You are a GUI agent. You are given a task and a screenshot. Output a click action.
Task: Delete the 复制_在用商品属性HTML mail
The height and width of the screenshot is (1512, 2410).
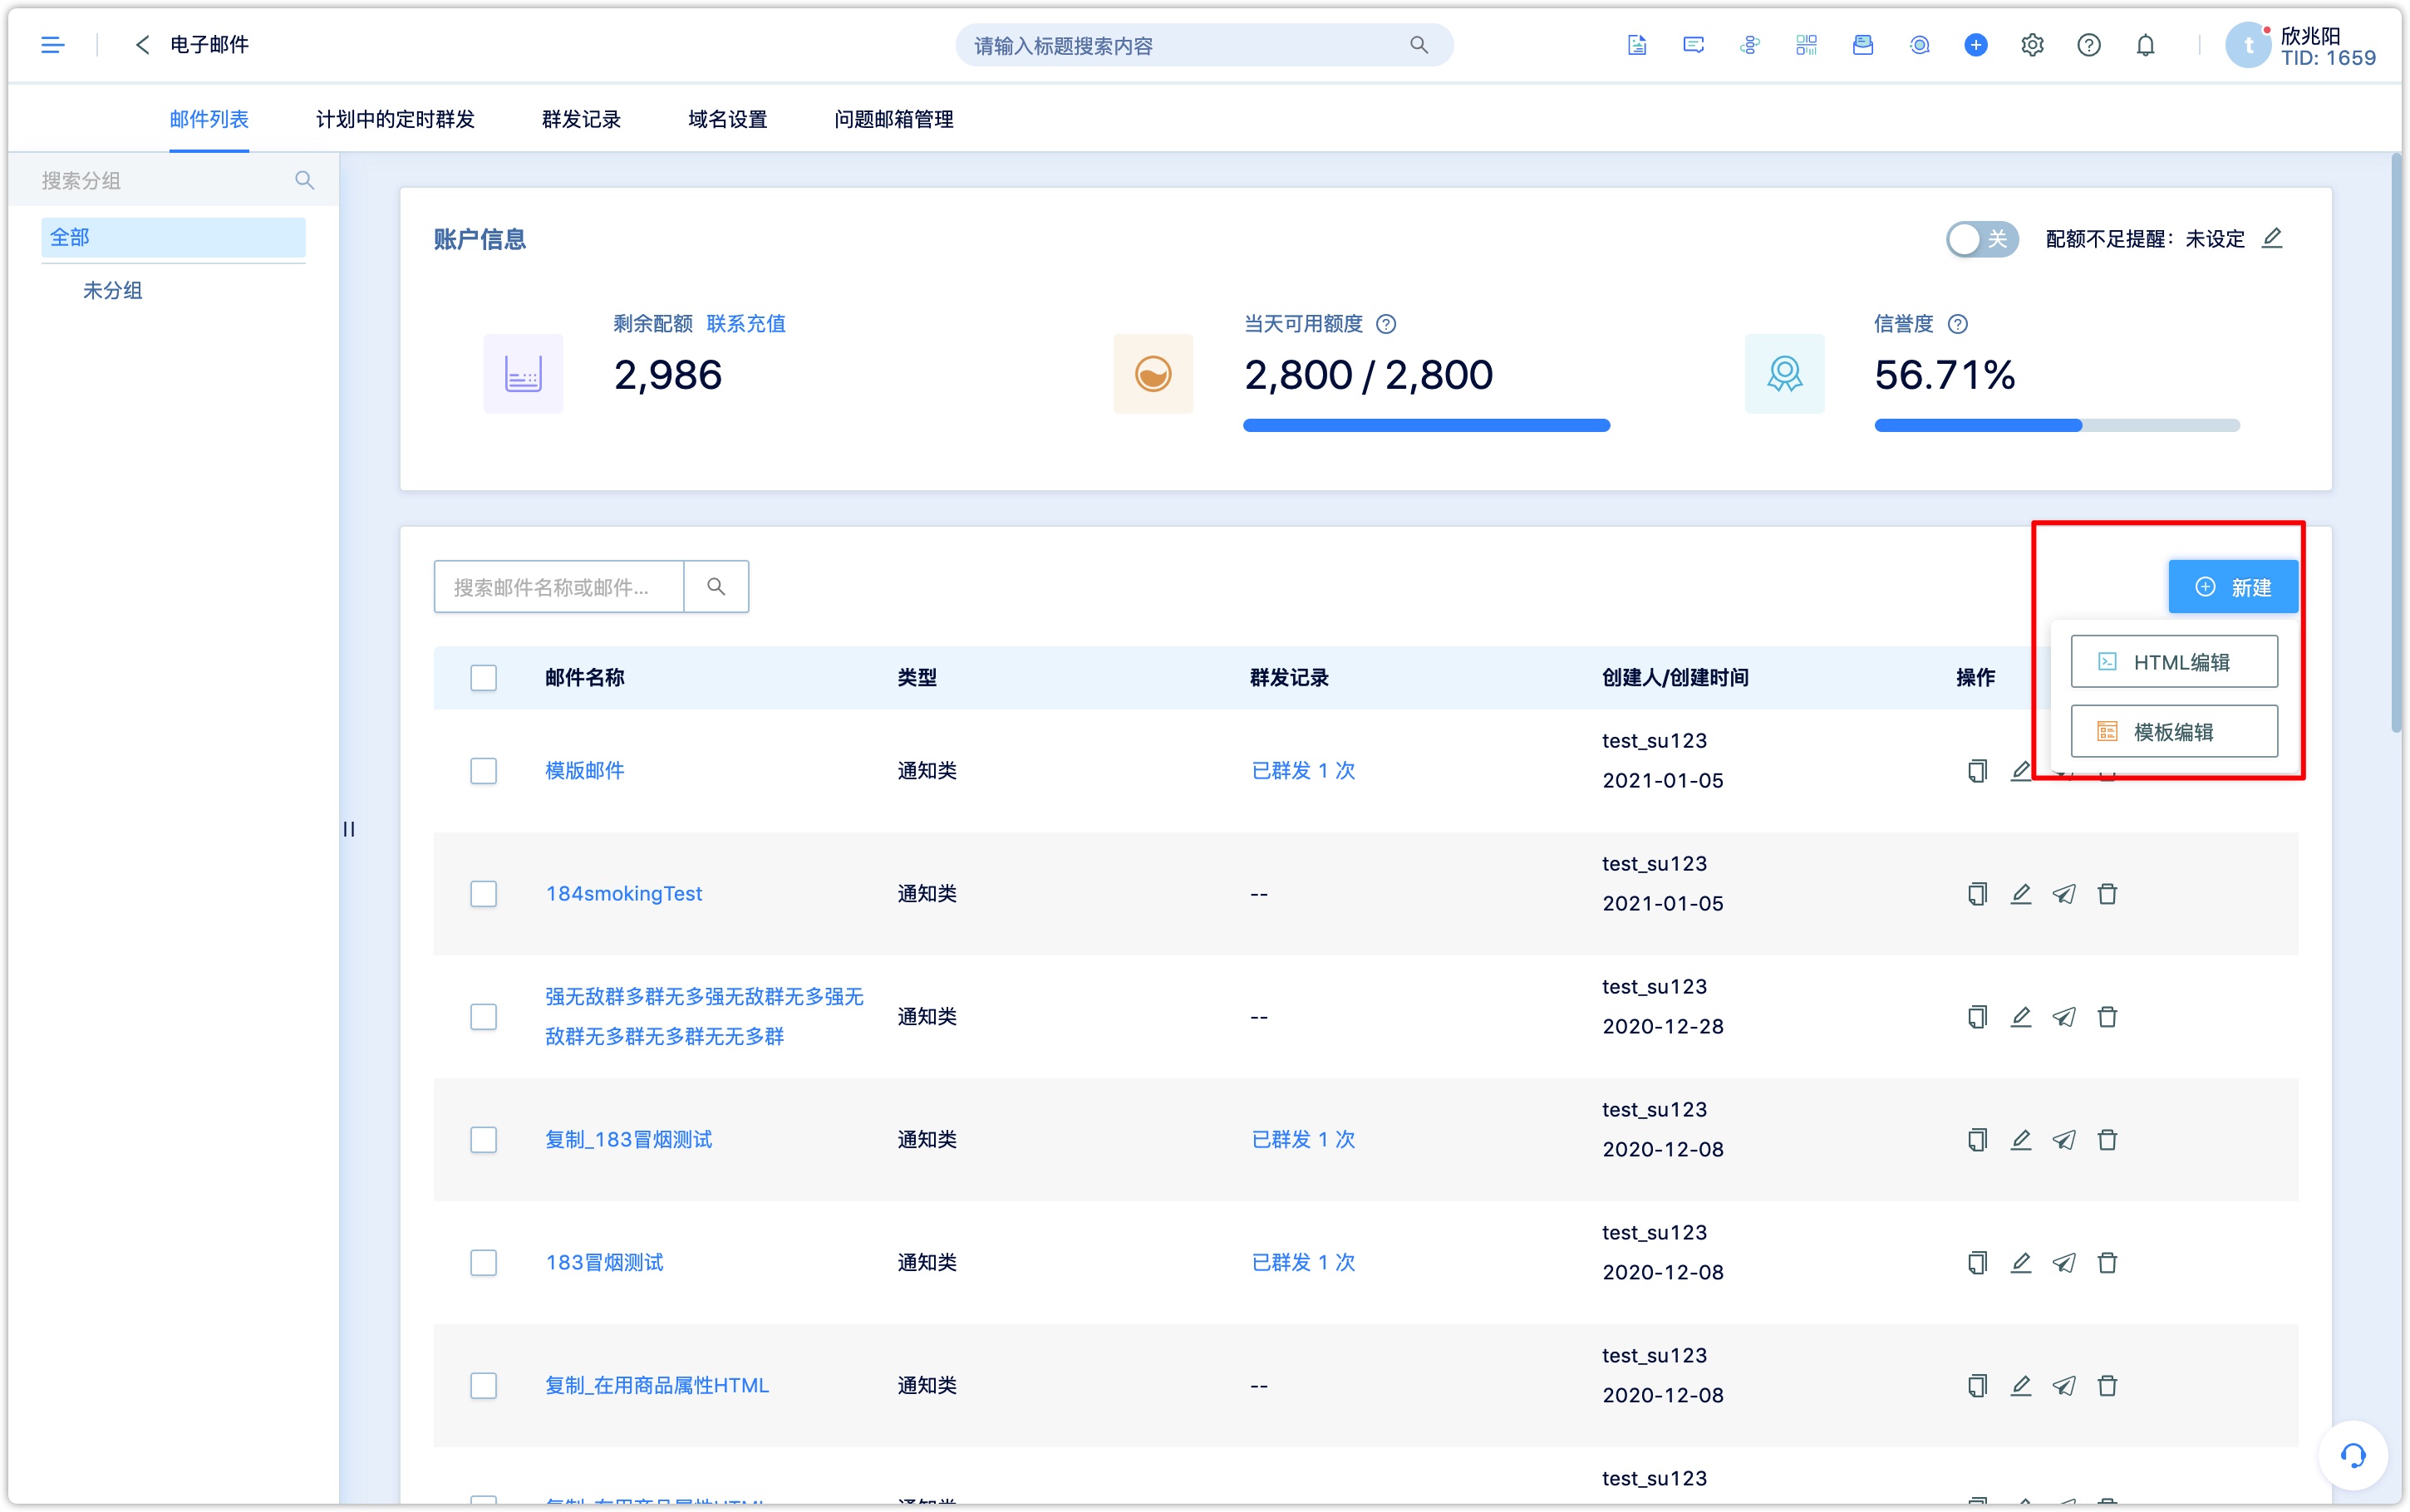[2107, 1386]
